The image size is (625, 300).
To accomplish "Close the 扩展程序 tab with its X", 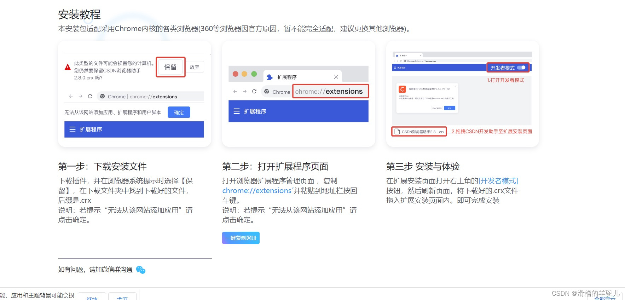I will 336,77.
